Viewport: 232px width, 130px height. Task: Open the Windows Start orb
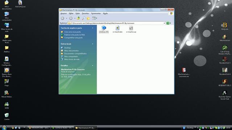pyautogui.click(x=4, y=128)
